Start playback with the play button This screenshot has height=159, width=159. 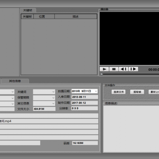pyautogui.click(x=104, y=69)
